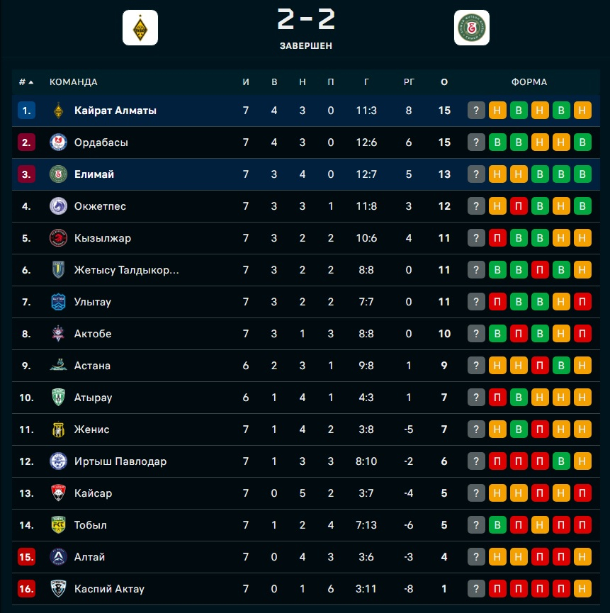
Task: Click the Kaspiy Aktau team crest icon
Action: (x=58, y=589)
